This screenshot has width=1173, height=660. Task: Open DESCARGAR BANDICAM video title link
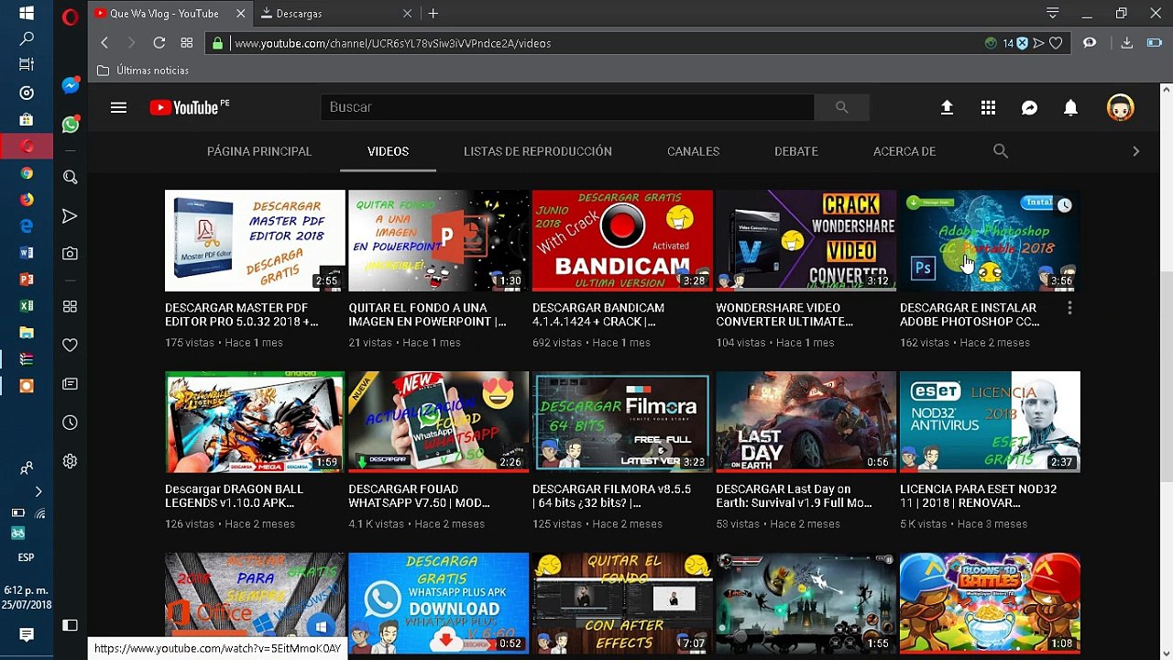(598, 314)
